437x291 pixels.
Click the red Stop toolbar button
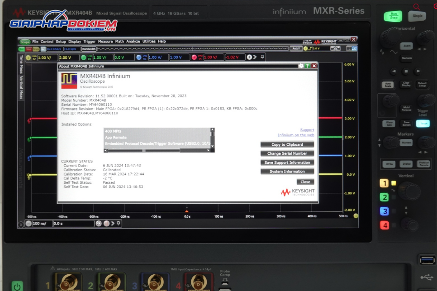coord(28,49)
